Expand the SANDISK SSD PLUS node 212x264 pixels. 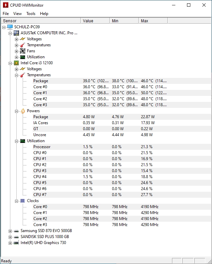click(10, 237)
